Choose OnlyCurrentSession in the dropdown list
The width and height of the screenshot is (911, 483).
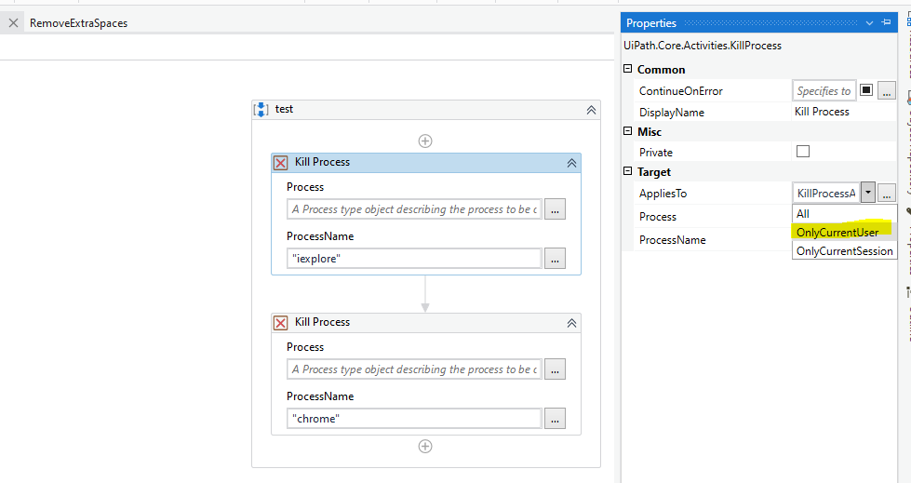[844, 251]
